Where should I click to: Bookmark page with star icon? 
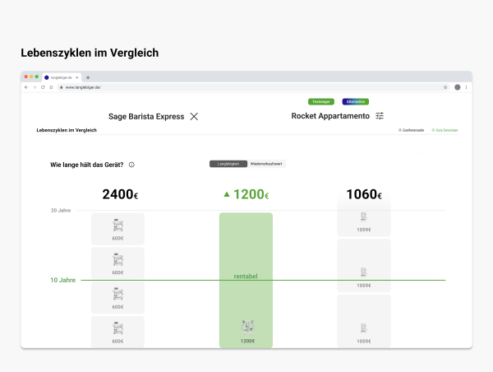point(445,86)
